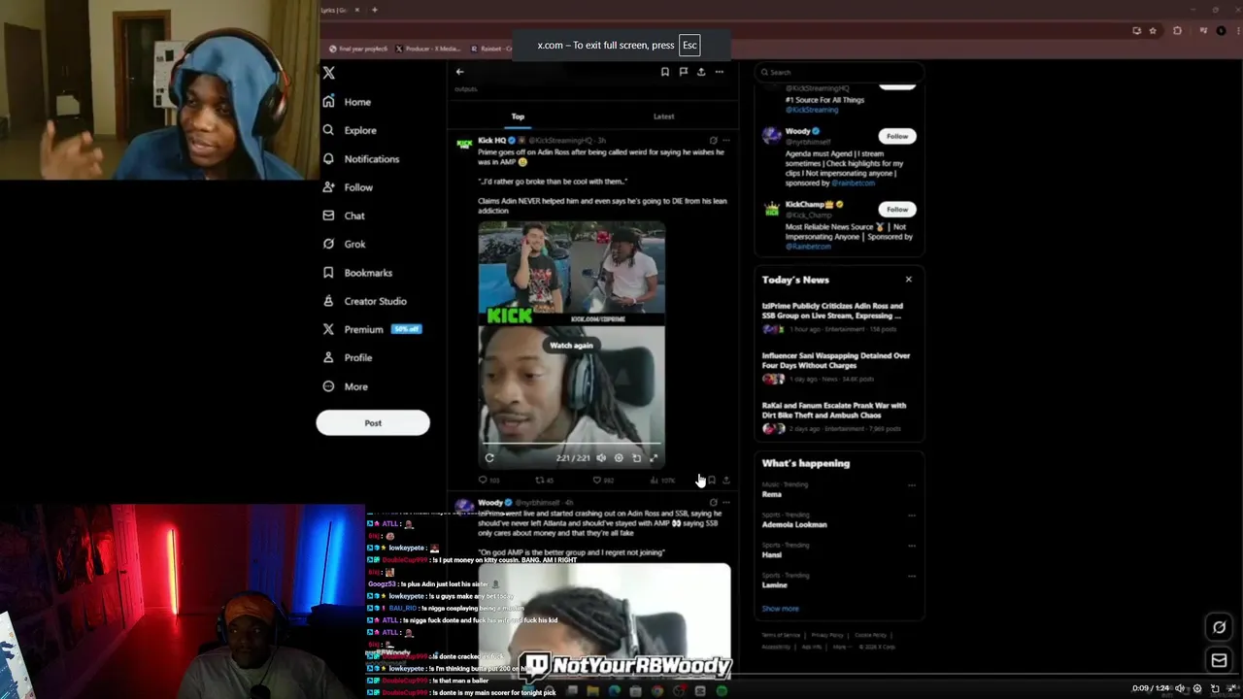1243x699 pixels.
Task: Click the Follow sidebar item
Action: [348, 187]
